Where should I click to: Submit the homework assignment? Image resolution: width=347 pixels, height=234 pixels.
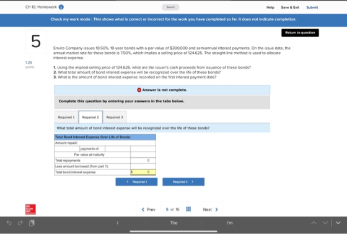point(312,7)
